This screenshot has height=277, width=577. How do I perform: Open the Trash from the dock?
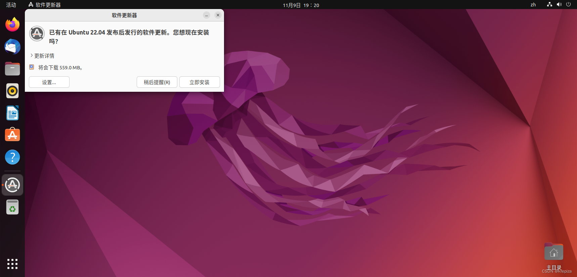coord(12,207)
